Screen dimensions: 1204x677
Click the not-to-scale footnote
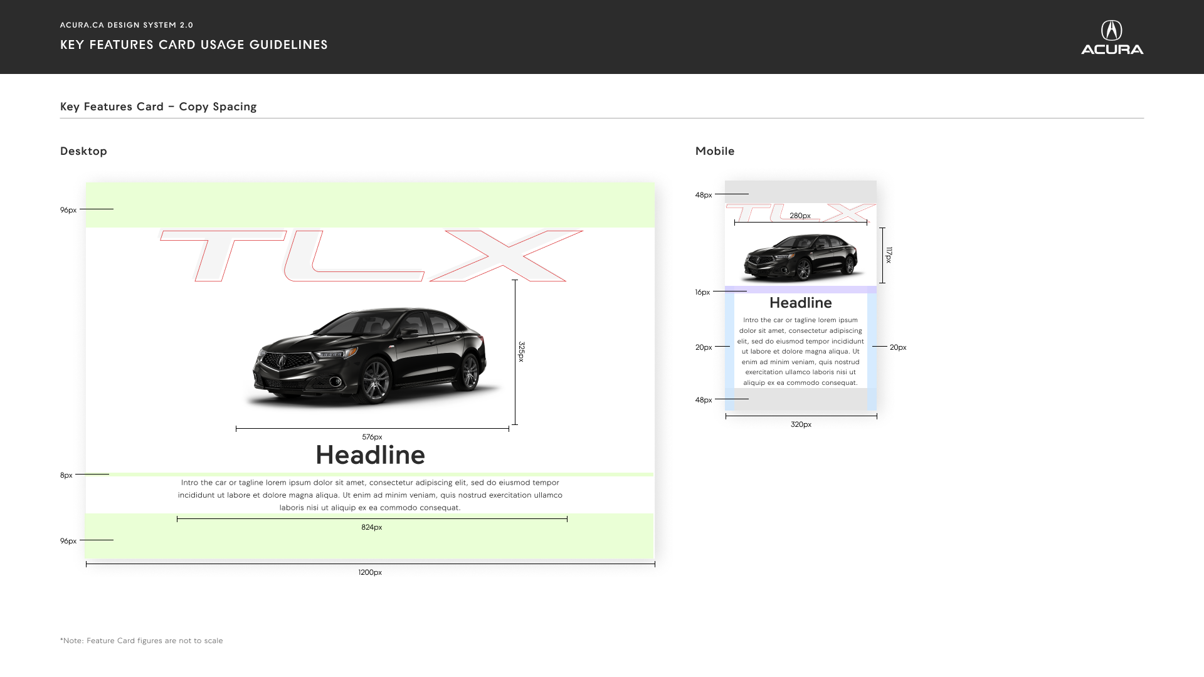pyautogui.click(x=142, y=641)
